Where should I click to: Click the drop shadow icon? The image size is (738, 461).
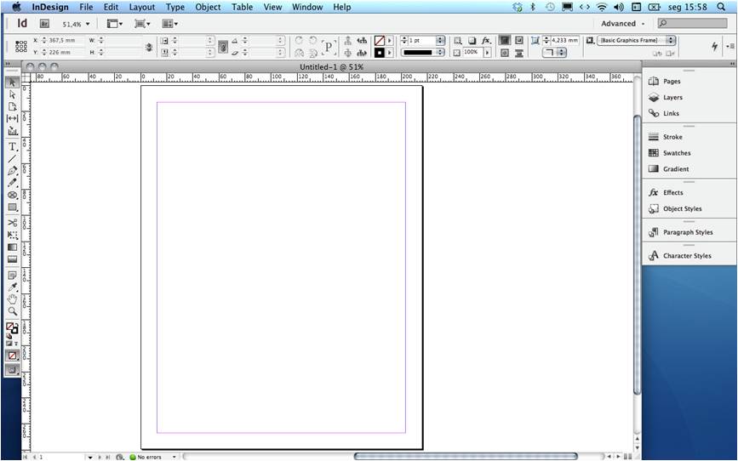pos(472,41)
